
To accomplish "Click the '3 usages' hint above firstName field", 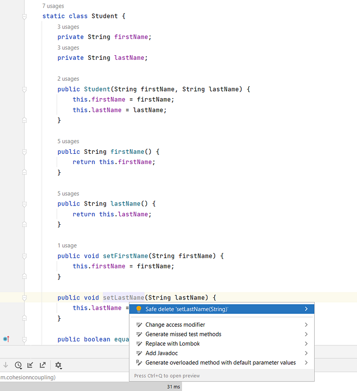I will (x=68, y=27).
